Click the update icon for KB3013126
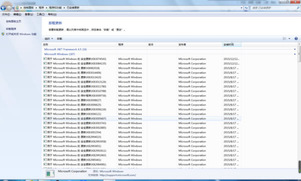This screenshot has width=301, height=181. [45, 81]
